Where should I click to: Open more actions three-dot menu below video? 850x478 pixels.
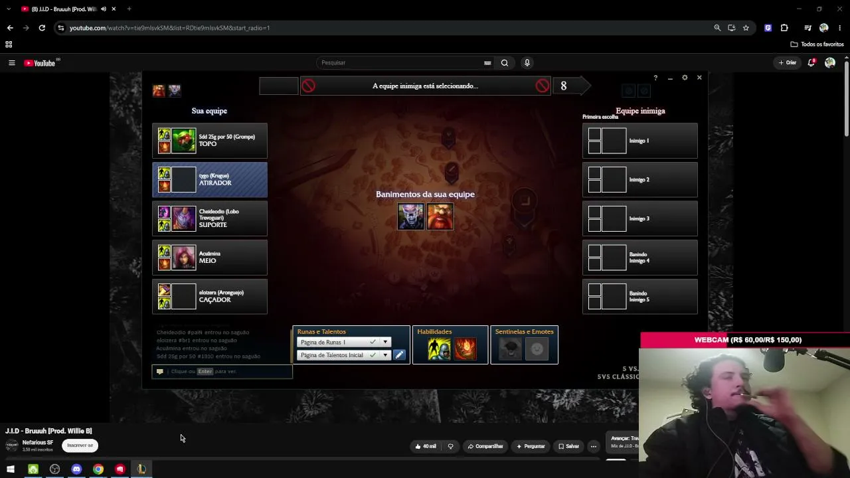594,446
